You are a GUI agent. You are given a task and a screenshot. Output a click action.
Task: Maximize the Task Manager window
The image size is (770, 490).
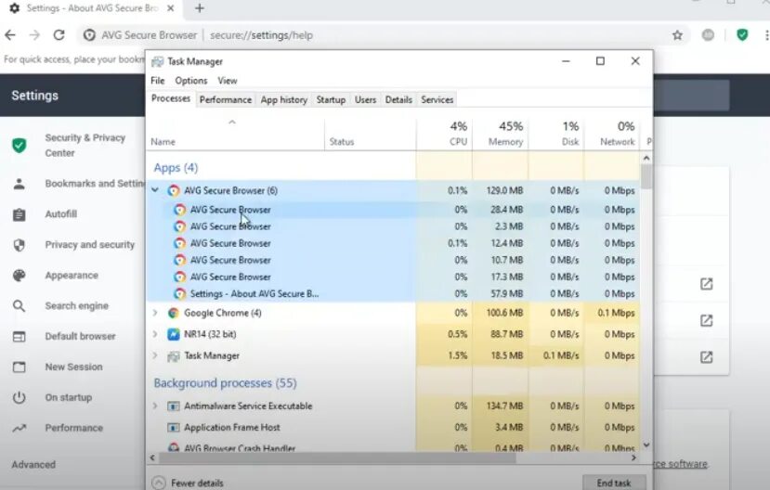pyautogui.click(x=600, y=61)
